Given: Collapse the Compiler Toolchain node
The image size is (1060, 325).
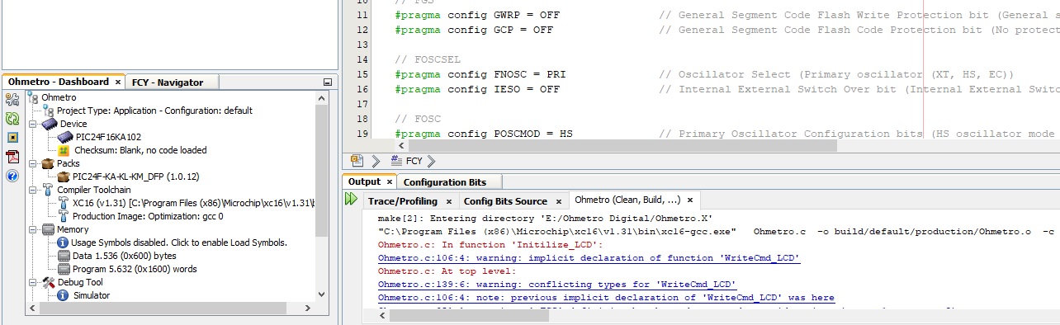Looking at the screenshot, I should [33, 190].
